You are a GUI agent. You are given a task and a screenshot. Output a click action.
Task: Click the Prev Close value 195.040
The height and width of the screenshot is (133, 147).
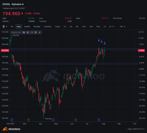point(142,18)
